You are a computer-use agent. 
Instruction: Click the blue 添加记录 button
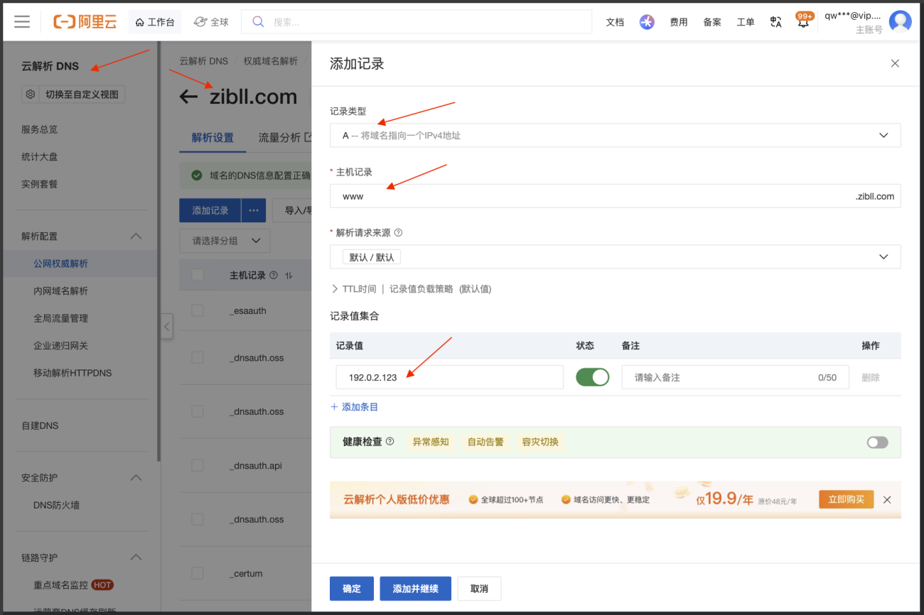(x=210, y=210)
